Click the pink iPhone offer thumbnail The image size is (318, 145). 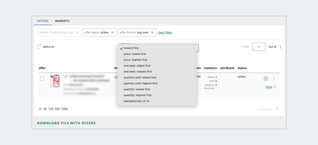pyautogui.click(x=55, y=81)
